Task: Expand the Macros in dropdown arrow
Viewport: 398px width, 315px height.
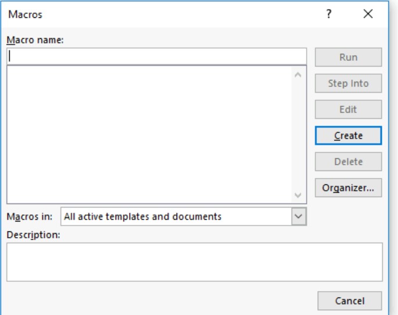Action: (299, 216)
